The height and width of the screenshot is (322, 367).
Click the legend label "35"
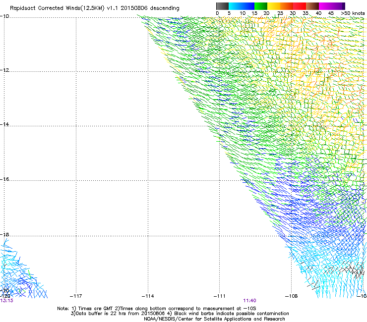click(x=306, y=13)
